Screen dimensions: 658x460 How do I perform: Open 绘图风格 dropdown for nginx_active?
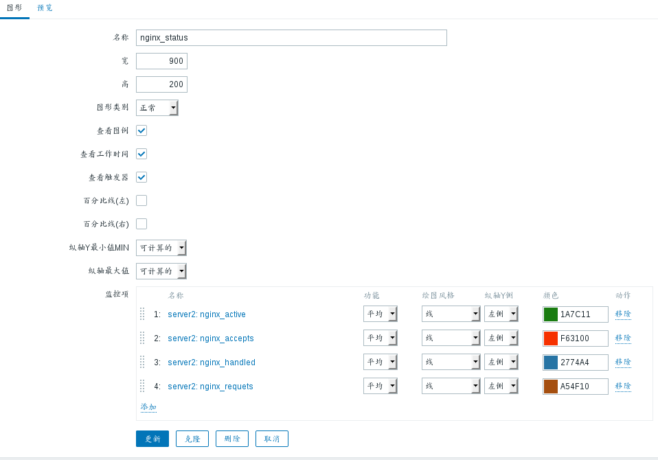click(x=451, y=314)
